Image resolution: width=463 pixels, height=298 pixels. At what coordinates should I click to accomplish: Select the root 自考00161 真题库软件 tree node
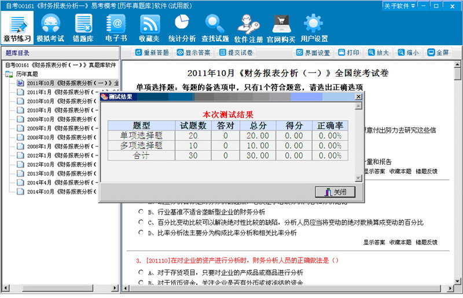[x=61, y=65]
